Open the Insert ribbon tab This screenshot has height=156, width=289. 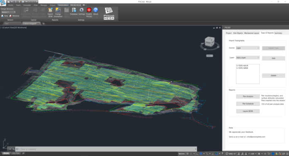(x=18, y=5)
